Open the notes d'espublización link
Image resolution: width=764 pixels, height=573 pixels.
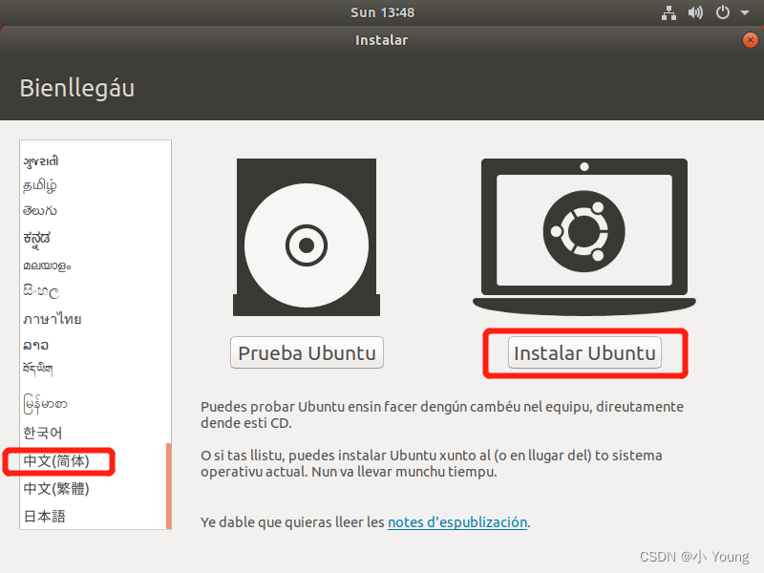[x=457, y=521]
